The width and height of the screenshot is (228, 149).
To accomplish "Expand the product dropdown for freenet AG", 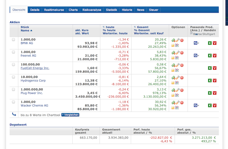I will [x=196, y=55].
